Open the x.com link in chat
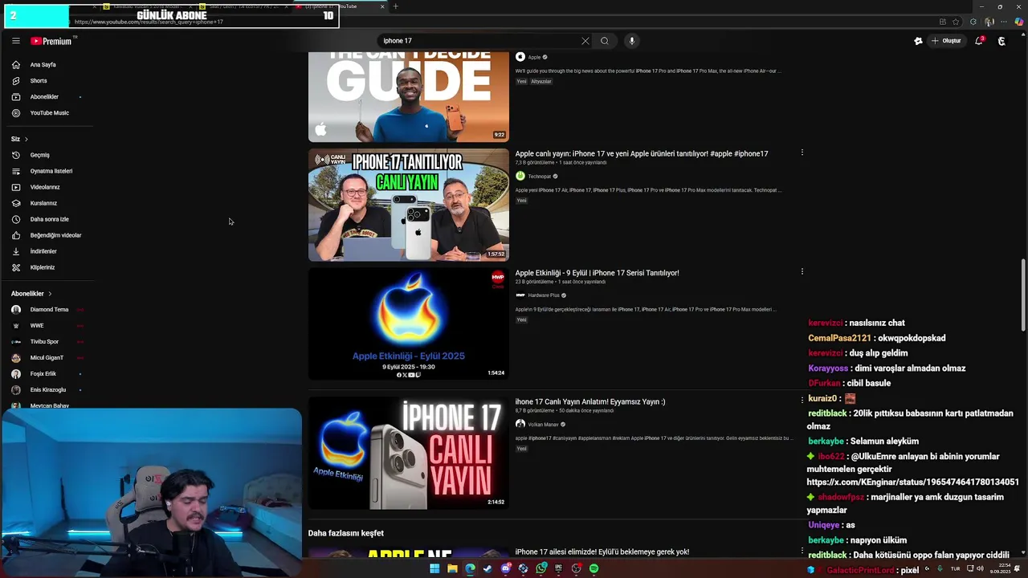 tap(912, 482)
